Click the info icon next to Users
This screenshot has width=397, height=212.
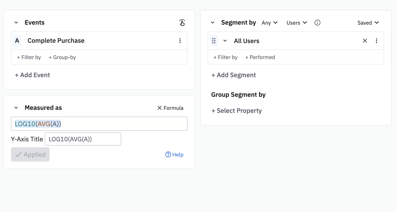(317, 23)
